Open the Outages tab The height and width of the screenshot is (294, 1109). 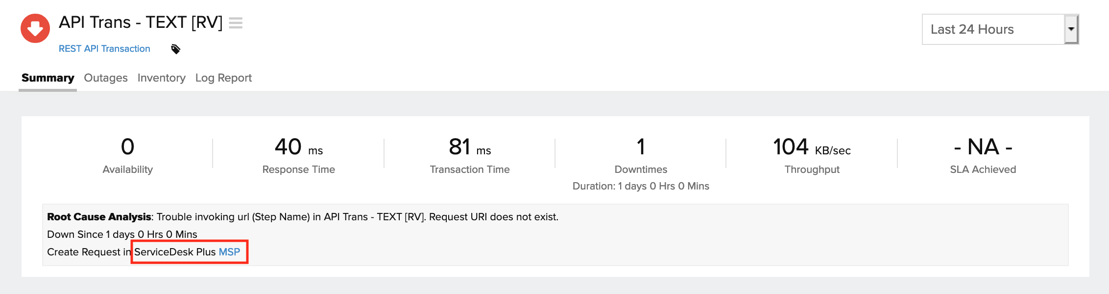pyautogui.click(x=106, y=78)
